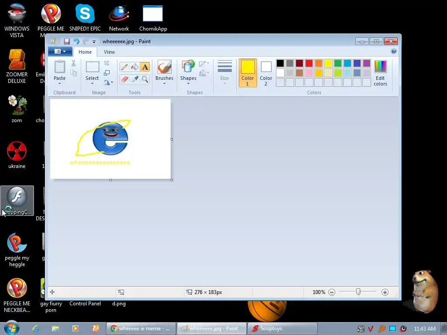Select the Color picker eyedropper tool
This screenshot has height=335, width=447.
[134, 79]
